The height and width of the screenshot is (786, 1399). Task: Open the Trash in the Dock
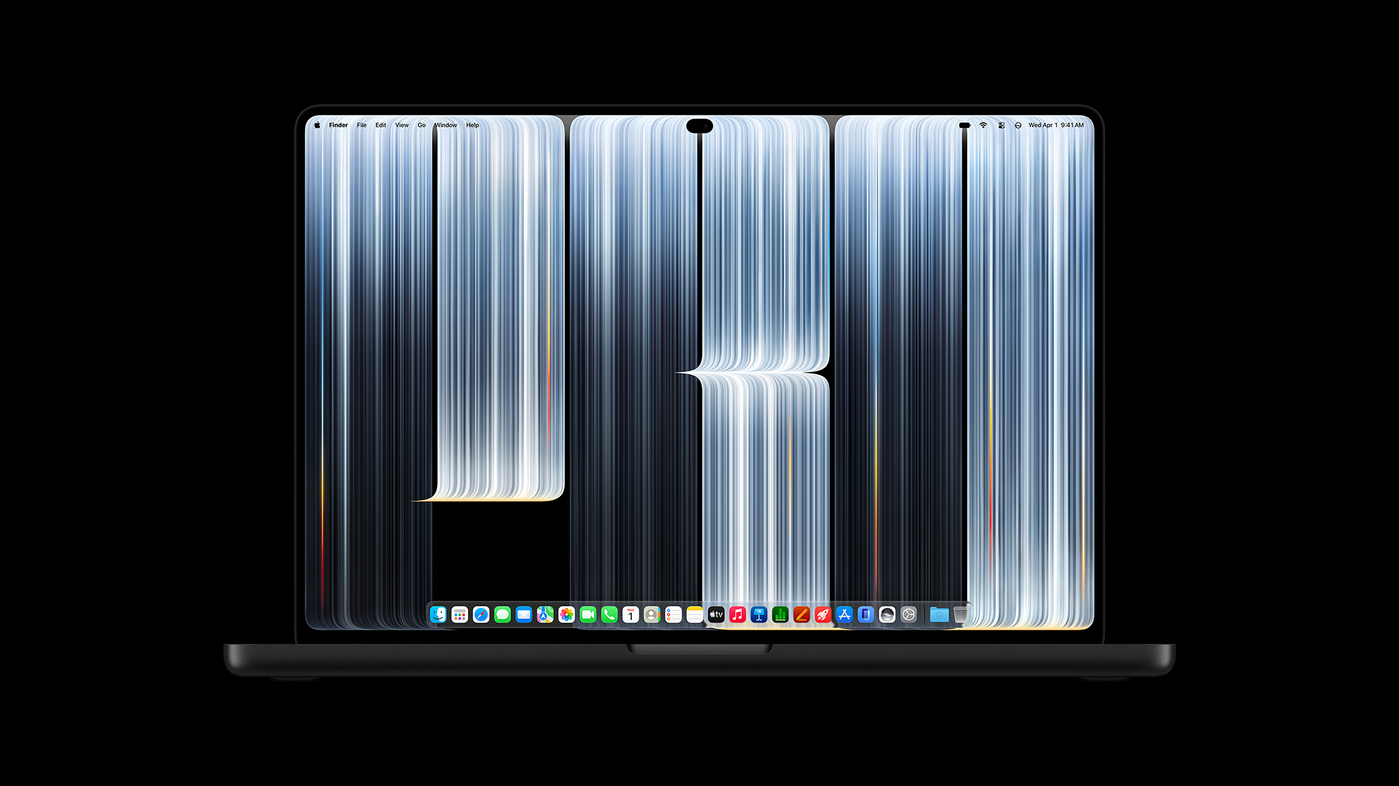click(x=960, y=615)
